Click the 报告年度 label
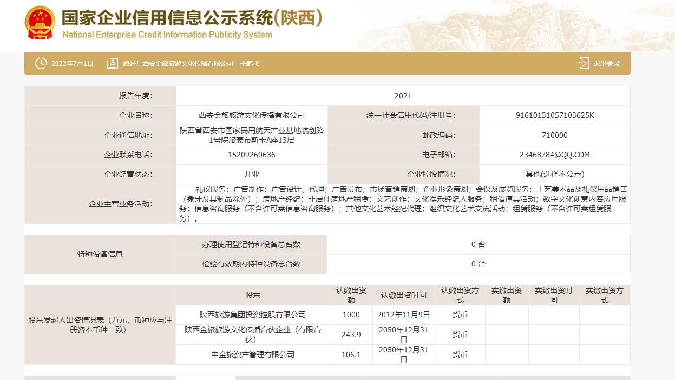675x380 pixels. (x=136, y=96)
